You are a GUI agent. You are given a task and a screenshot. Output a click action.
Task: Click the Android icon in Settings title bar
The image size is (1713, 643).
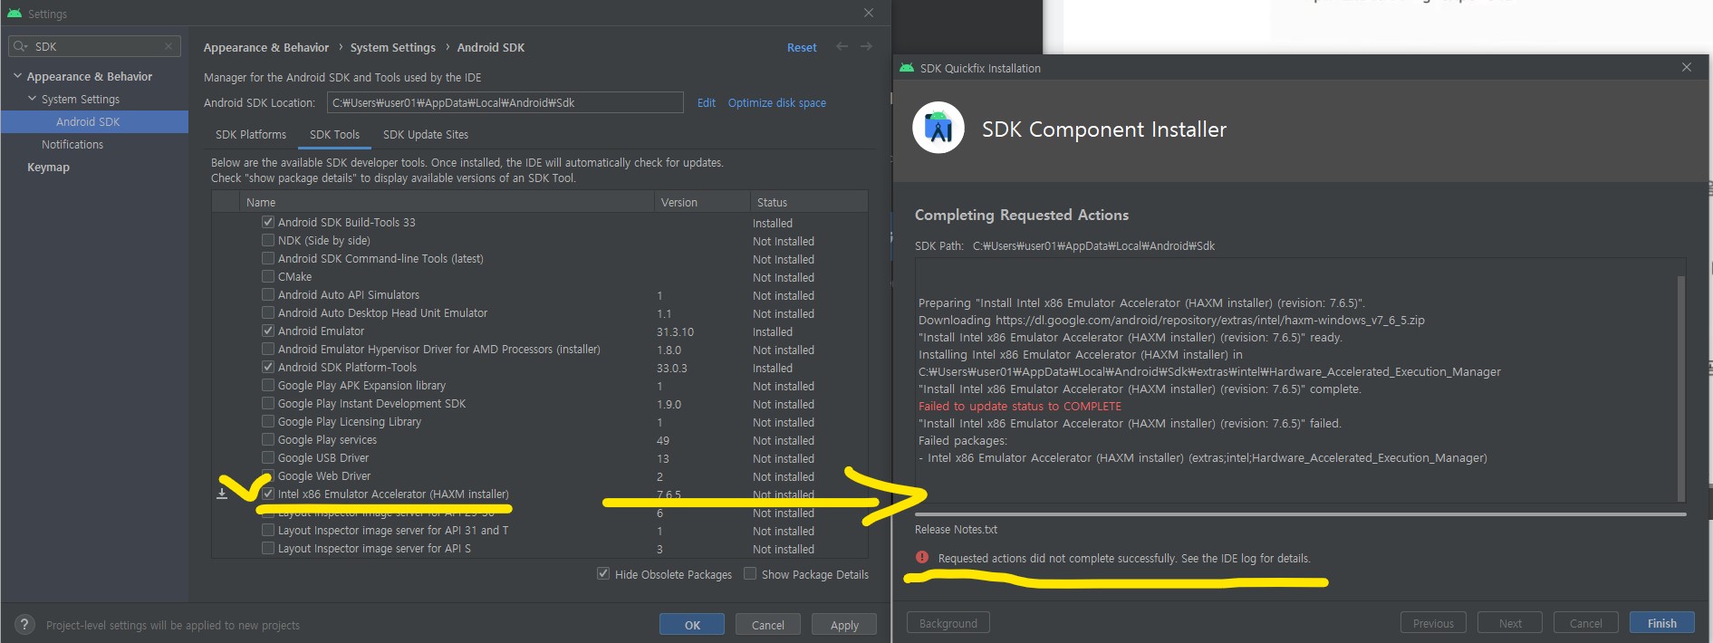[14, 14]
